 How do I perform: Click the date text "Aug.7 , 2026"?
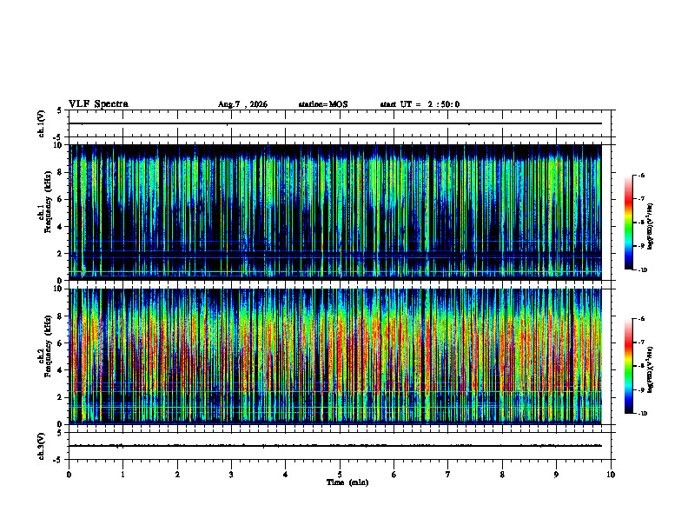pyautogui.click(x=242, y=104)
